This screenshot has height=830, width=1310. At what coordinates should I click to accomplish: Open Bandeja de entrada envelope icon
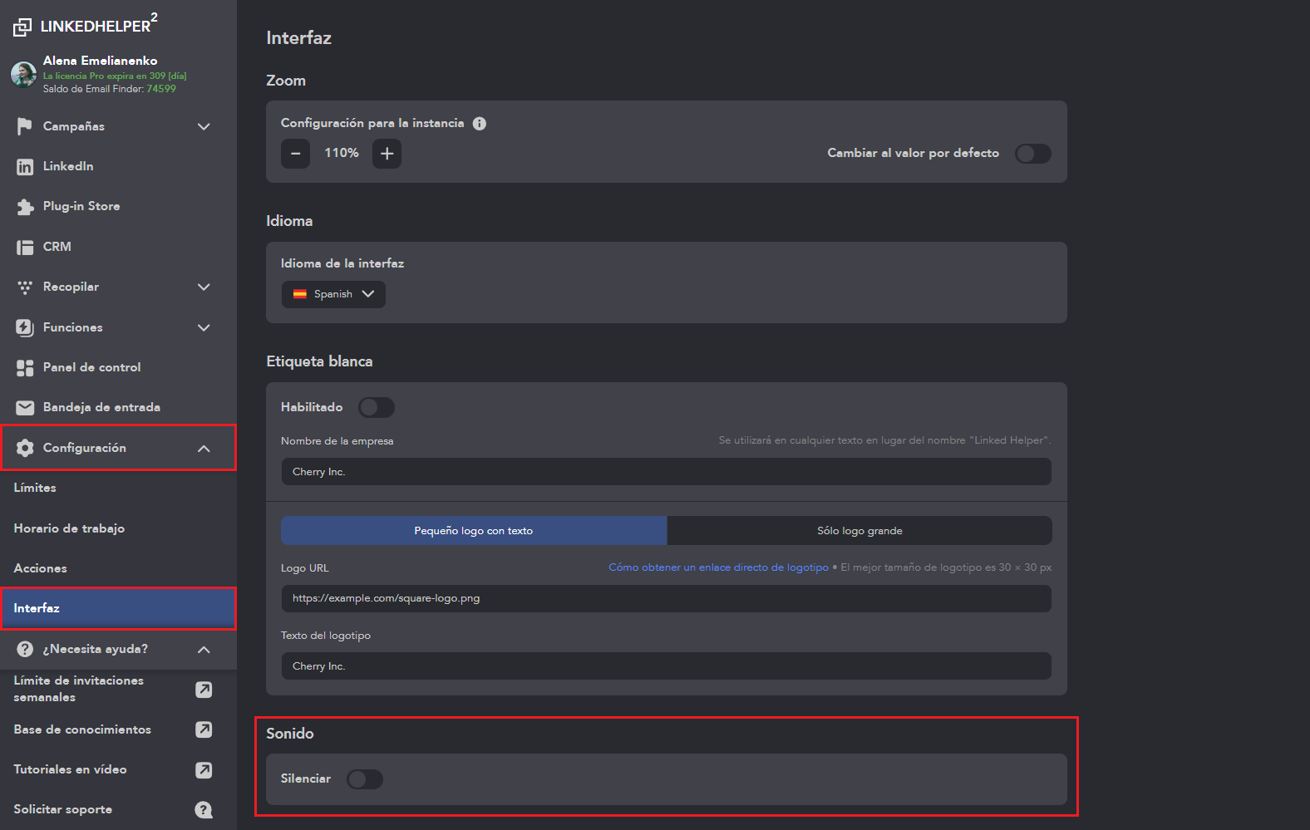[x=25, y=407]
